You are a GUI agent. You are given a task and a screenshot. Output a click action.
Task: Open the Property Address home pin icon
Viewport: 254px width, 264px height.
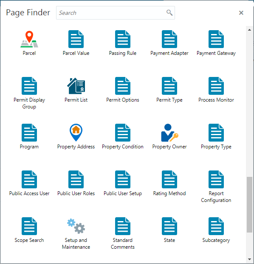76,133
